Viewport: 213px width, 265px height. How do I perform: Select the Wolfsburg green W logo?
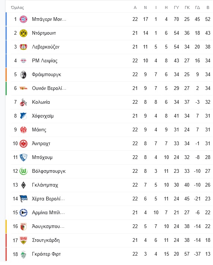point(23,171)
